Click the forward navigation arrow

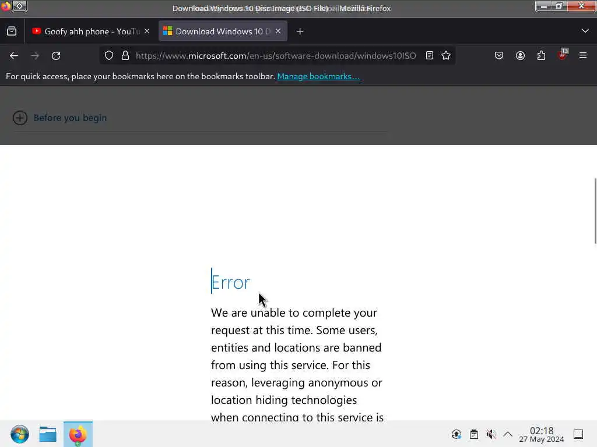[35, 56]
